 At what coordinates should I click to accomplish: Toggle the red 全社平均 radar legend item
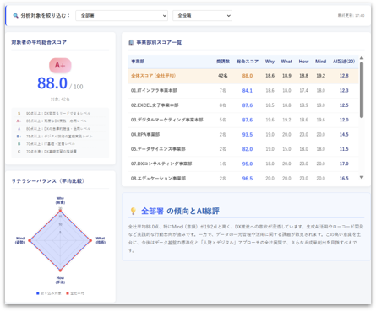point(75,293)
